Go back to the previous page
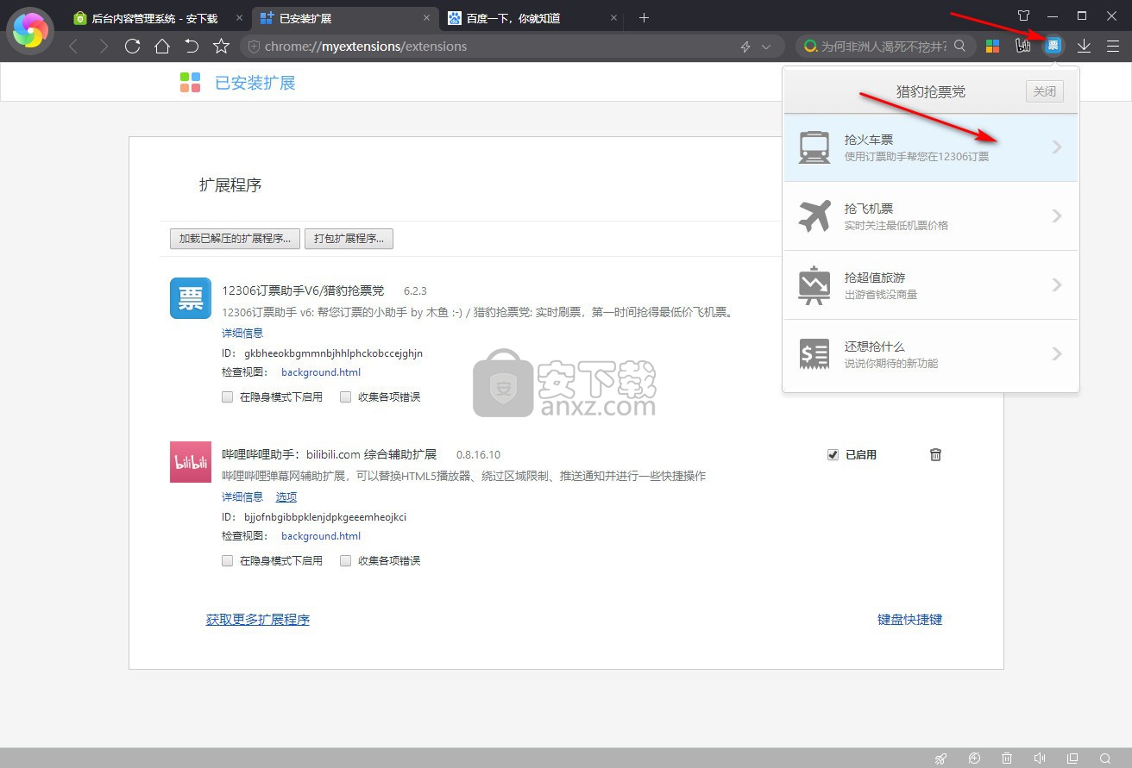Screen dimensions: 1132x768 (x=73, y=47)
